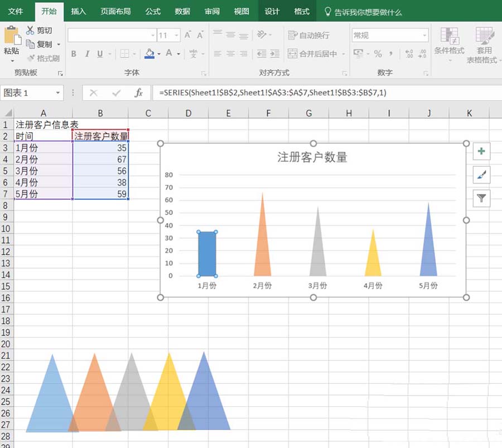Click the percent style icon
502x448 pixels.
tap(378, 54)
